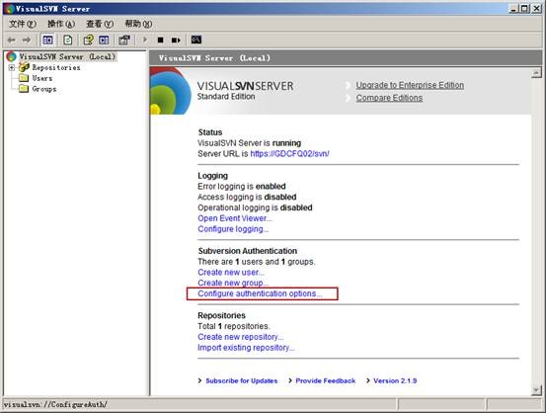This screenshot has height=413, width=546.
Task: Click Subscribe for Updates link
Action: coord(241,381)
